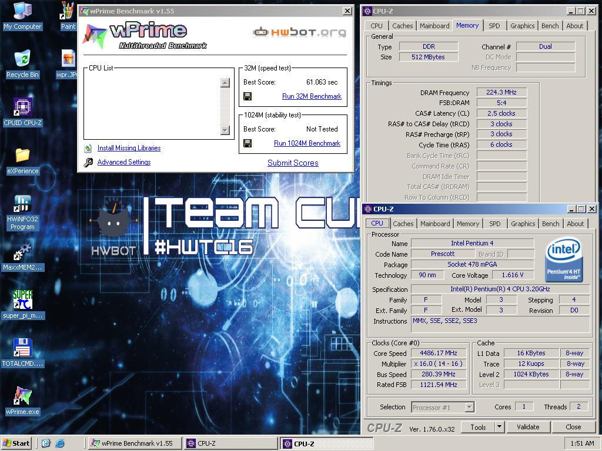Open Advanced Settings in wPrime
This screenshot has height=451, width=602.
coord(124,162)
